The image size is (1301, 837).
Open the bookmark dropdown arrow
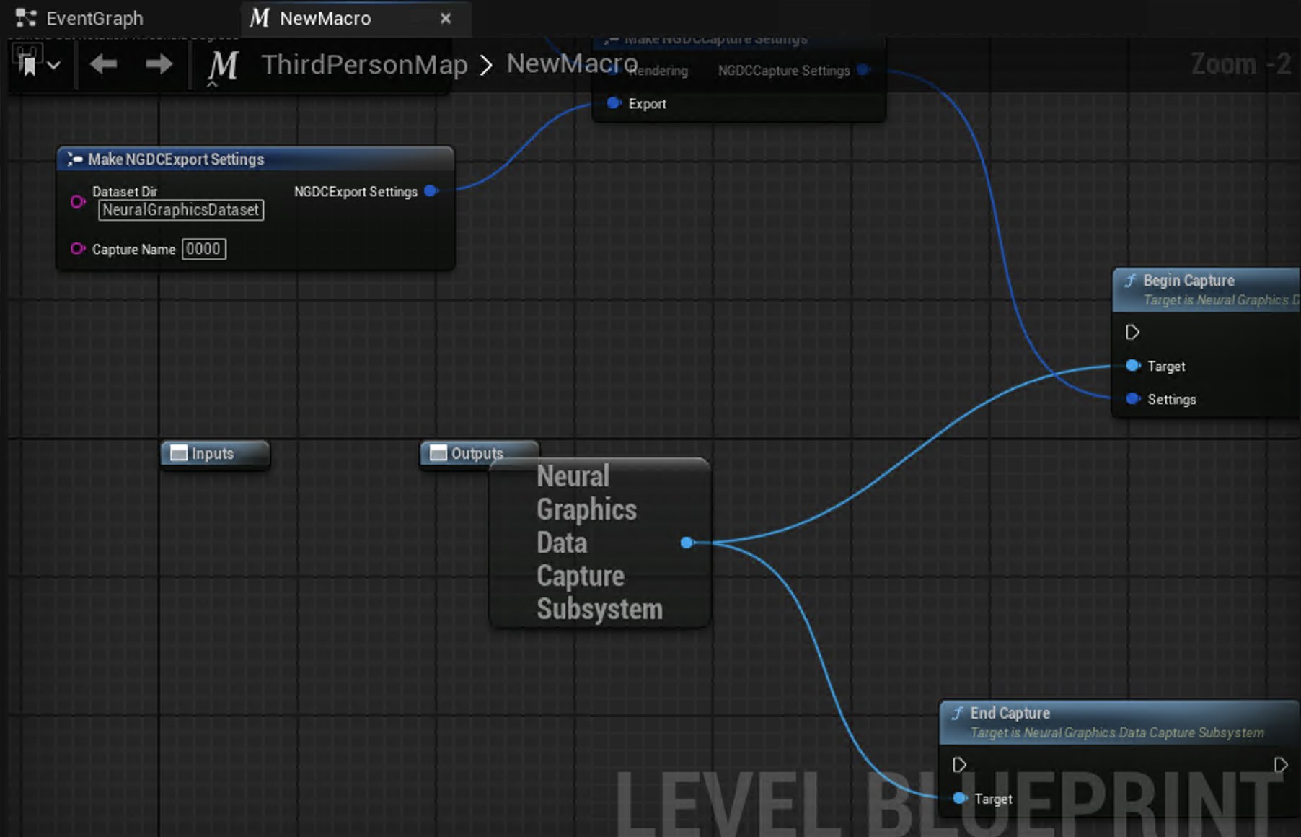[54, 66]
